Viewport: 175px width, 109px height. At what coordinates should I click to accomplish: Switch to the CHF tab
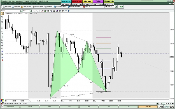(x=128, y=106)
